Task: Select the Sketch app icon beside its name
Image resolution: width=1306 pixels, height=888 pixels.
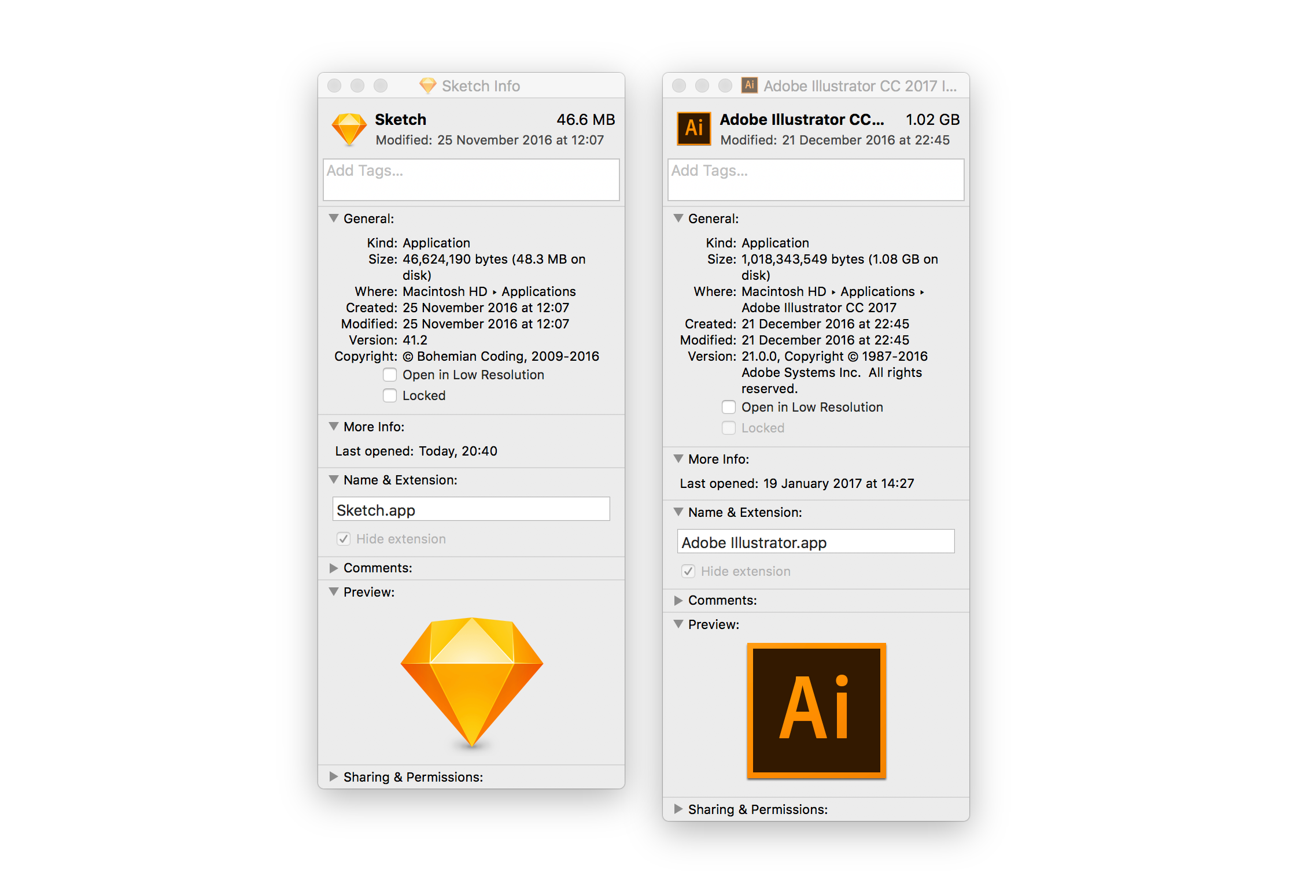Action: click(349, 129)
